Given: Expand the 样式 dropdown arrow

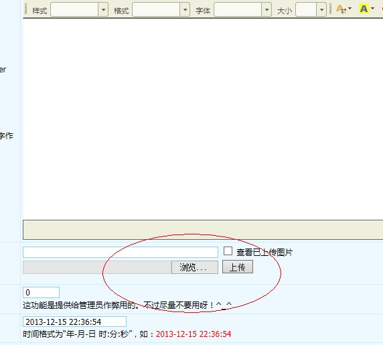Looking at the screenshot, I should [x=103, y=10].
